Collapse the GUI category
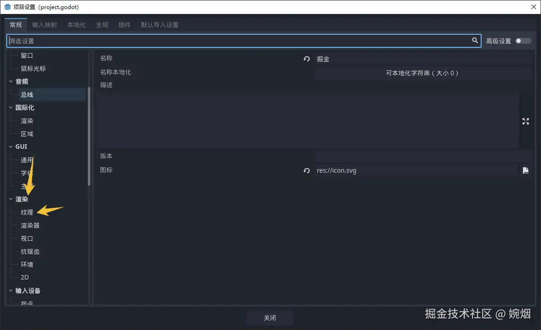The width and height of the screenshot is (541, 330). coord(11,147)
